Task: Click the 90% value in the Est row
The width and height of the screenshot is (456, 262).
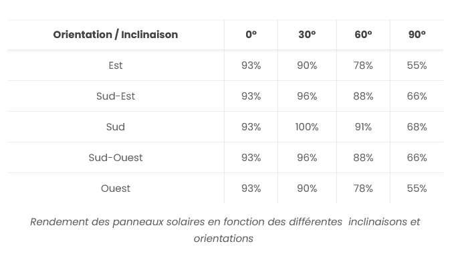Action: [x=307, y=65]
